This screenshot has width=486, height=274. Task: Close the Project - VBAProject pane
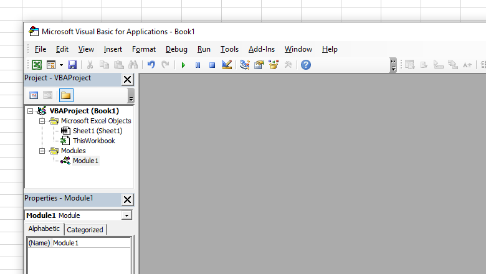[x=127, y=80]
